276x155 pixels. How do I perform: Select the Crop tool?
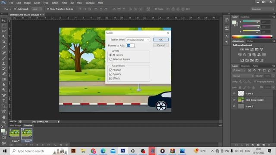tap(4, 42)
